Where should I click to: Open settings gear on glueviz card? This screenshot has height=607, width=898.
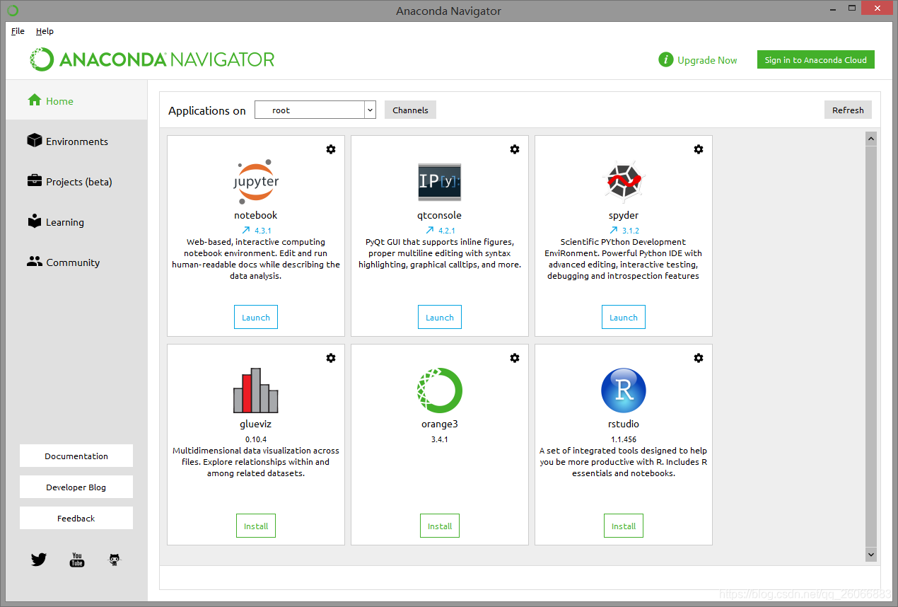pyautogui.click(x=331, y=358)
